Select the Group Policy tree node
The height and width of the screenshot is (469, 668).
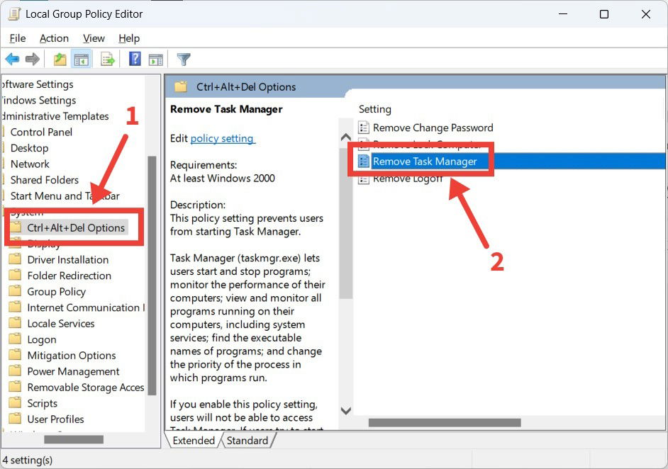(x=56, y=291)
